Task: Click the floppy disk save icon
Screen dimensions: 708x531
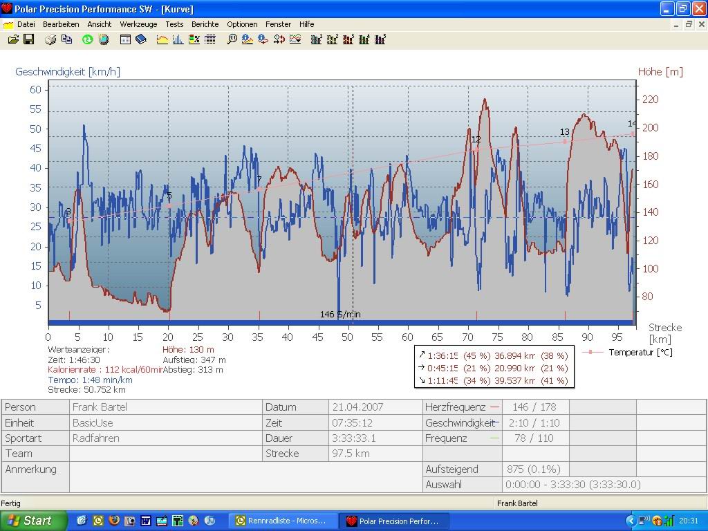Action: tap(28, 39)
